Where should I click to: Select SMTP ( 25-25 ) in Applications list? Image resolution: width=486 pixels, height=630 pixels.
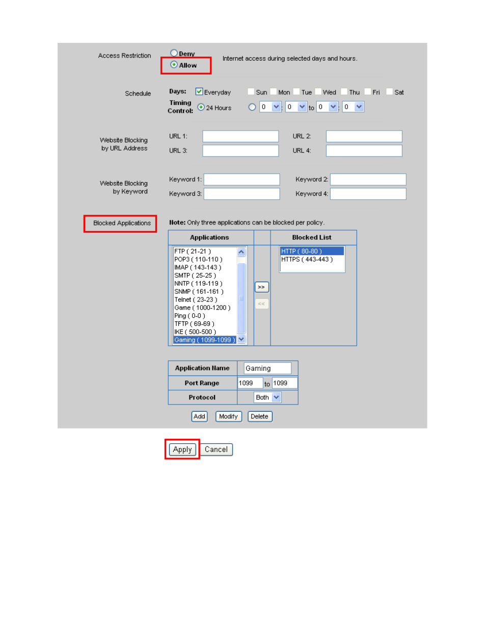(x=205, y=275)
